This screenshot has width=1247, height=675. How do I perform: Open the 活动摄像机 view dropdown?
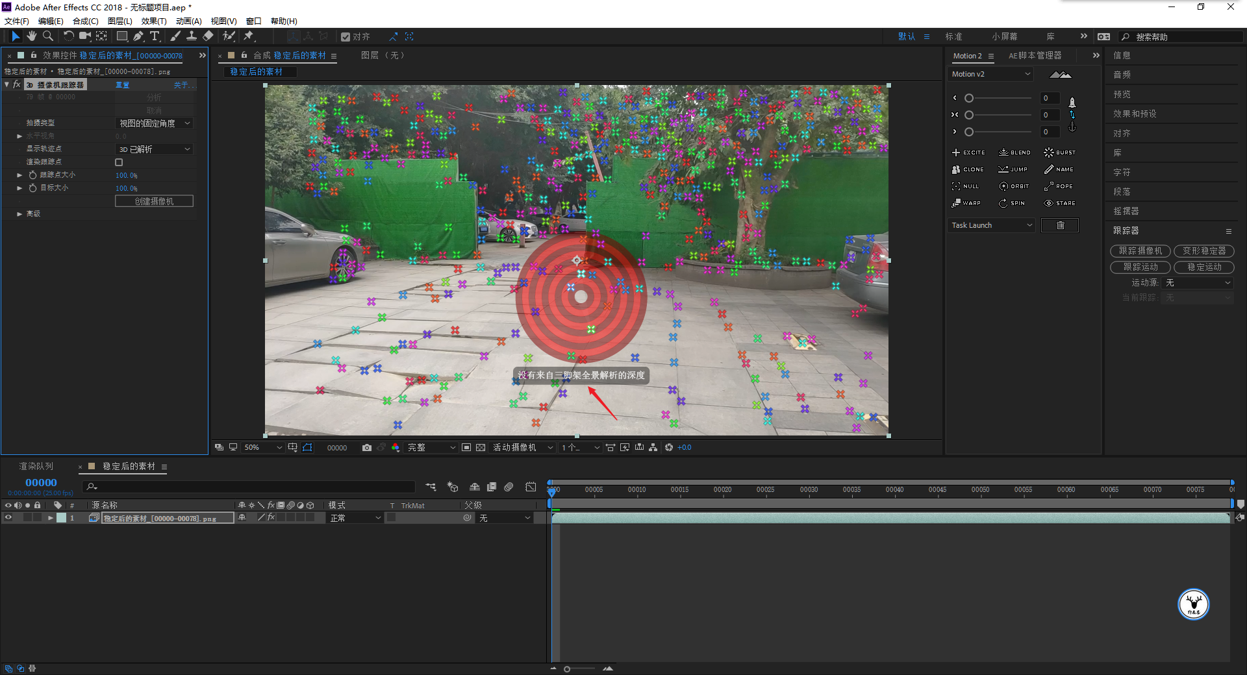[x=523, y=447]
